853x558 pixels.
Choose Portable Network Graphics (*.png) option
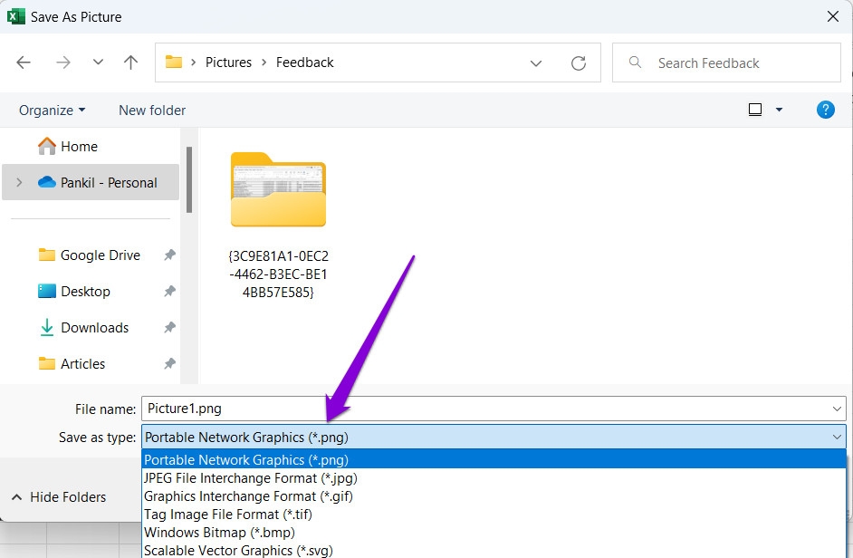(494, 459)
